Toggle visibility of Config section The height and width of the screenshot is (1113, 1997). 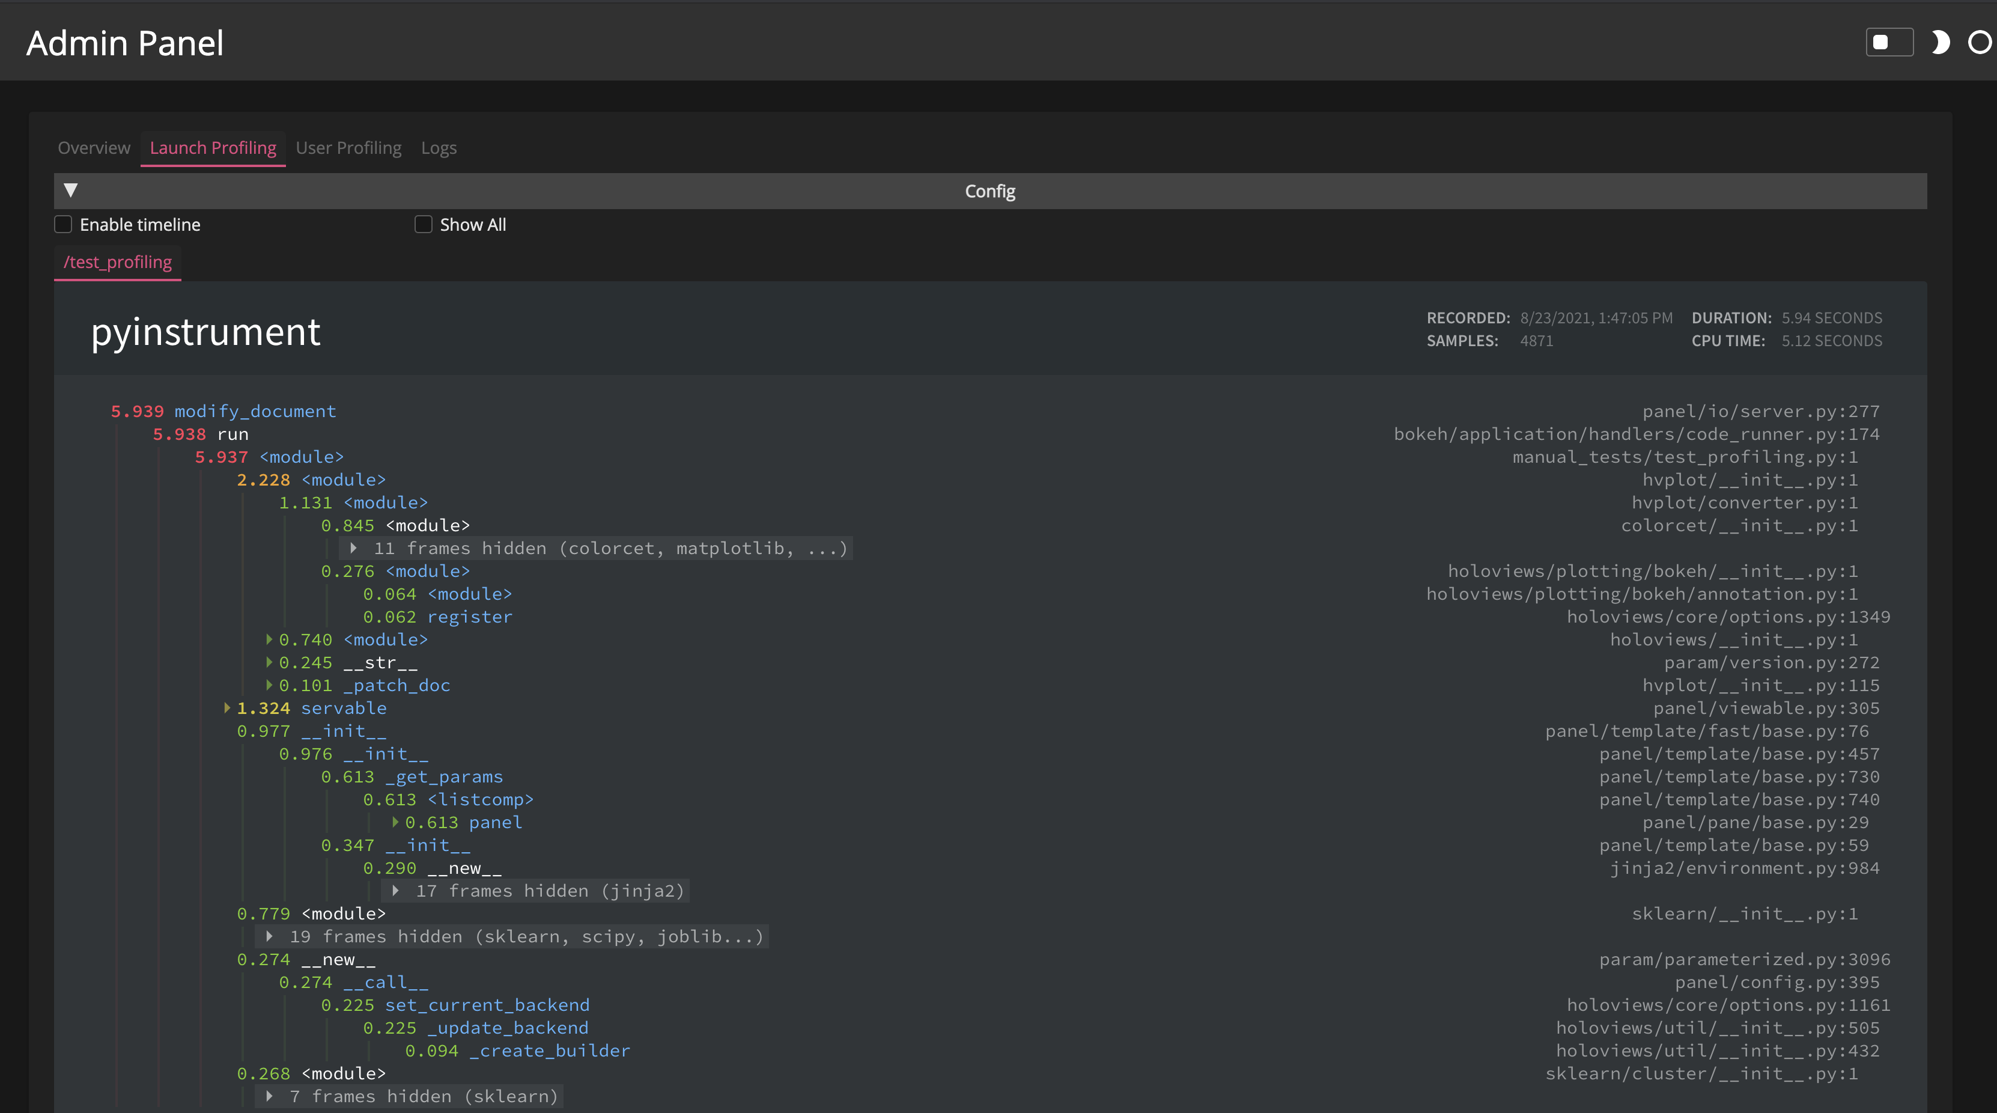click(71, 191)
